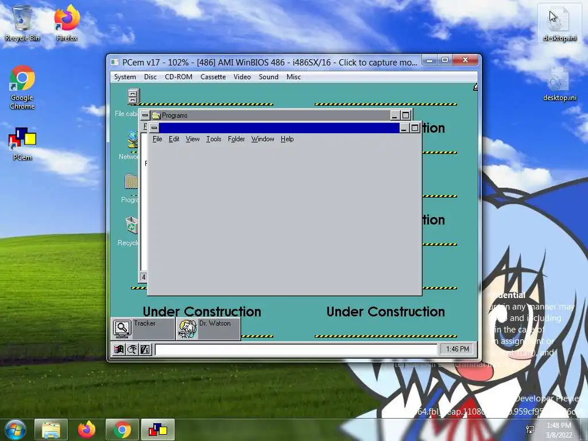The height and width of the screenshot is (441, 588).
Task: Open the emulated Recycle bin icon
Action: click(131, 225)
